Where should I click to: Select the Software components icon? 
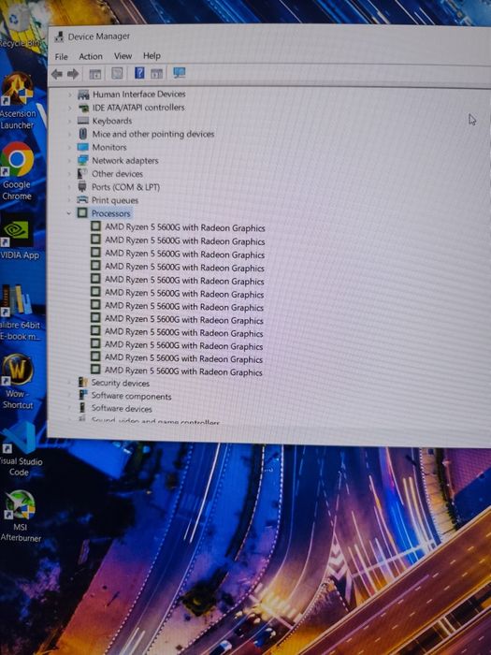pyautogui.click(x=82, y=395)
